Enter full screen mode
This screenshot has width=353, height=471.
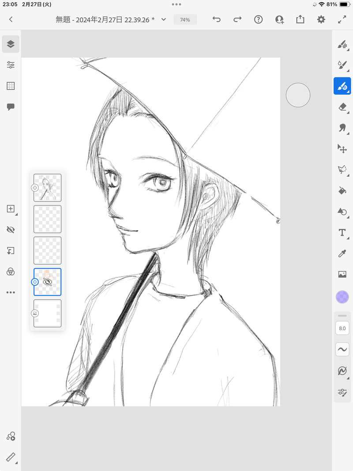(x=342, y=19)
